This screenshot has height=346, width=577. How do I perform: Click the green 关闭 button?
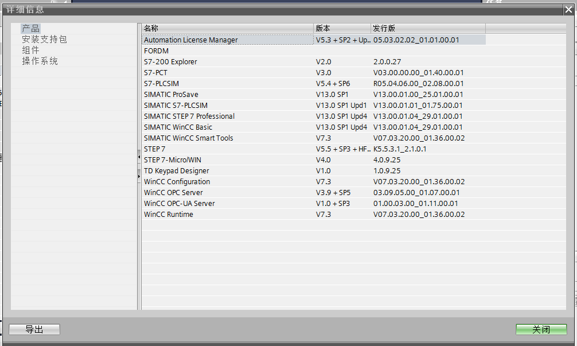pyautogui.click(x=541, y=329)
